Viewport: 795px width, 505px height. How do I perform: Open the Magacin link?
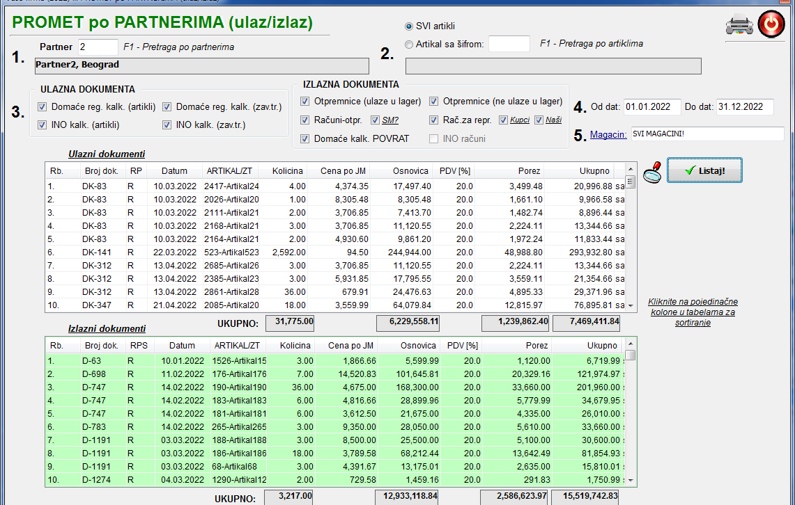pos(608,135)
